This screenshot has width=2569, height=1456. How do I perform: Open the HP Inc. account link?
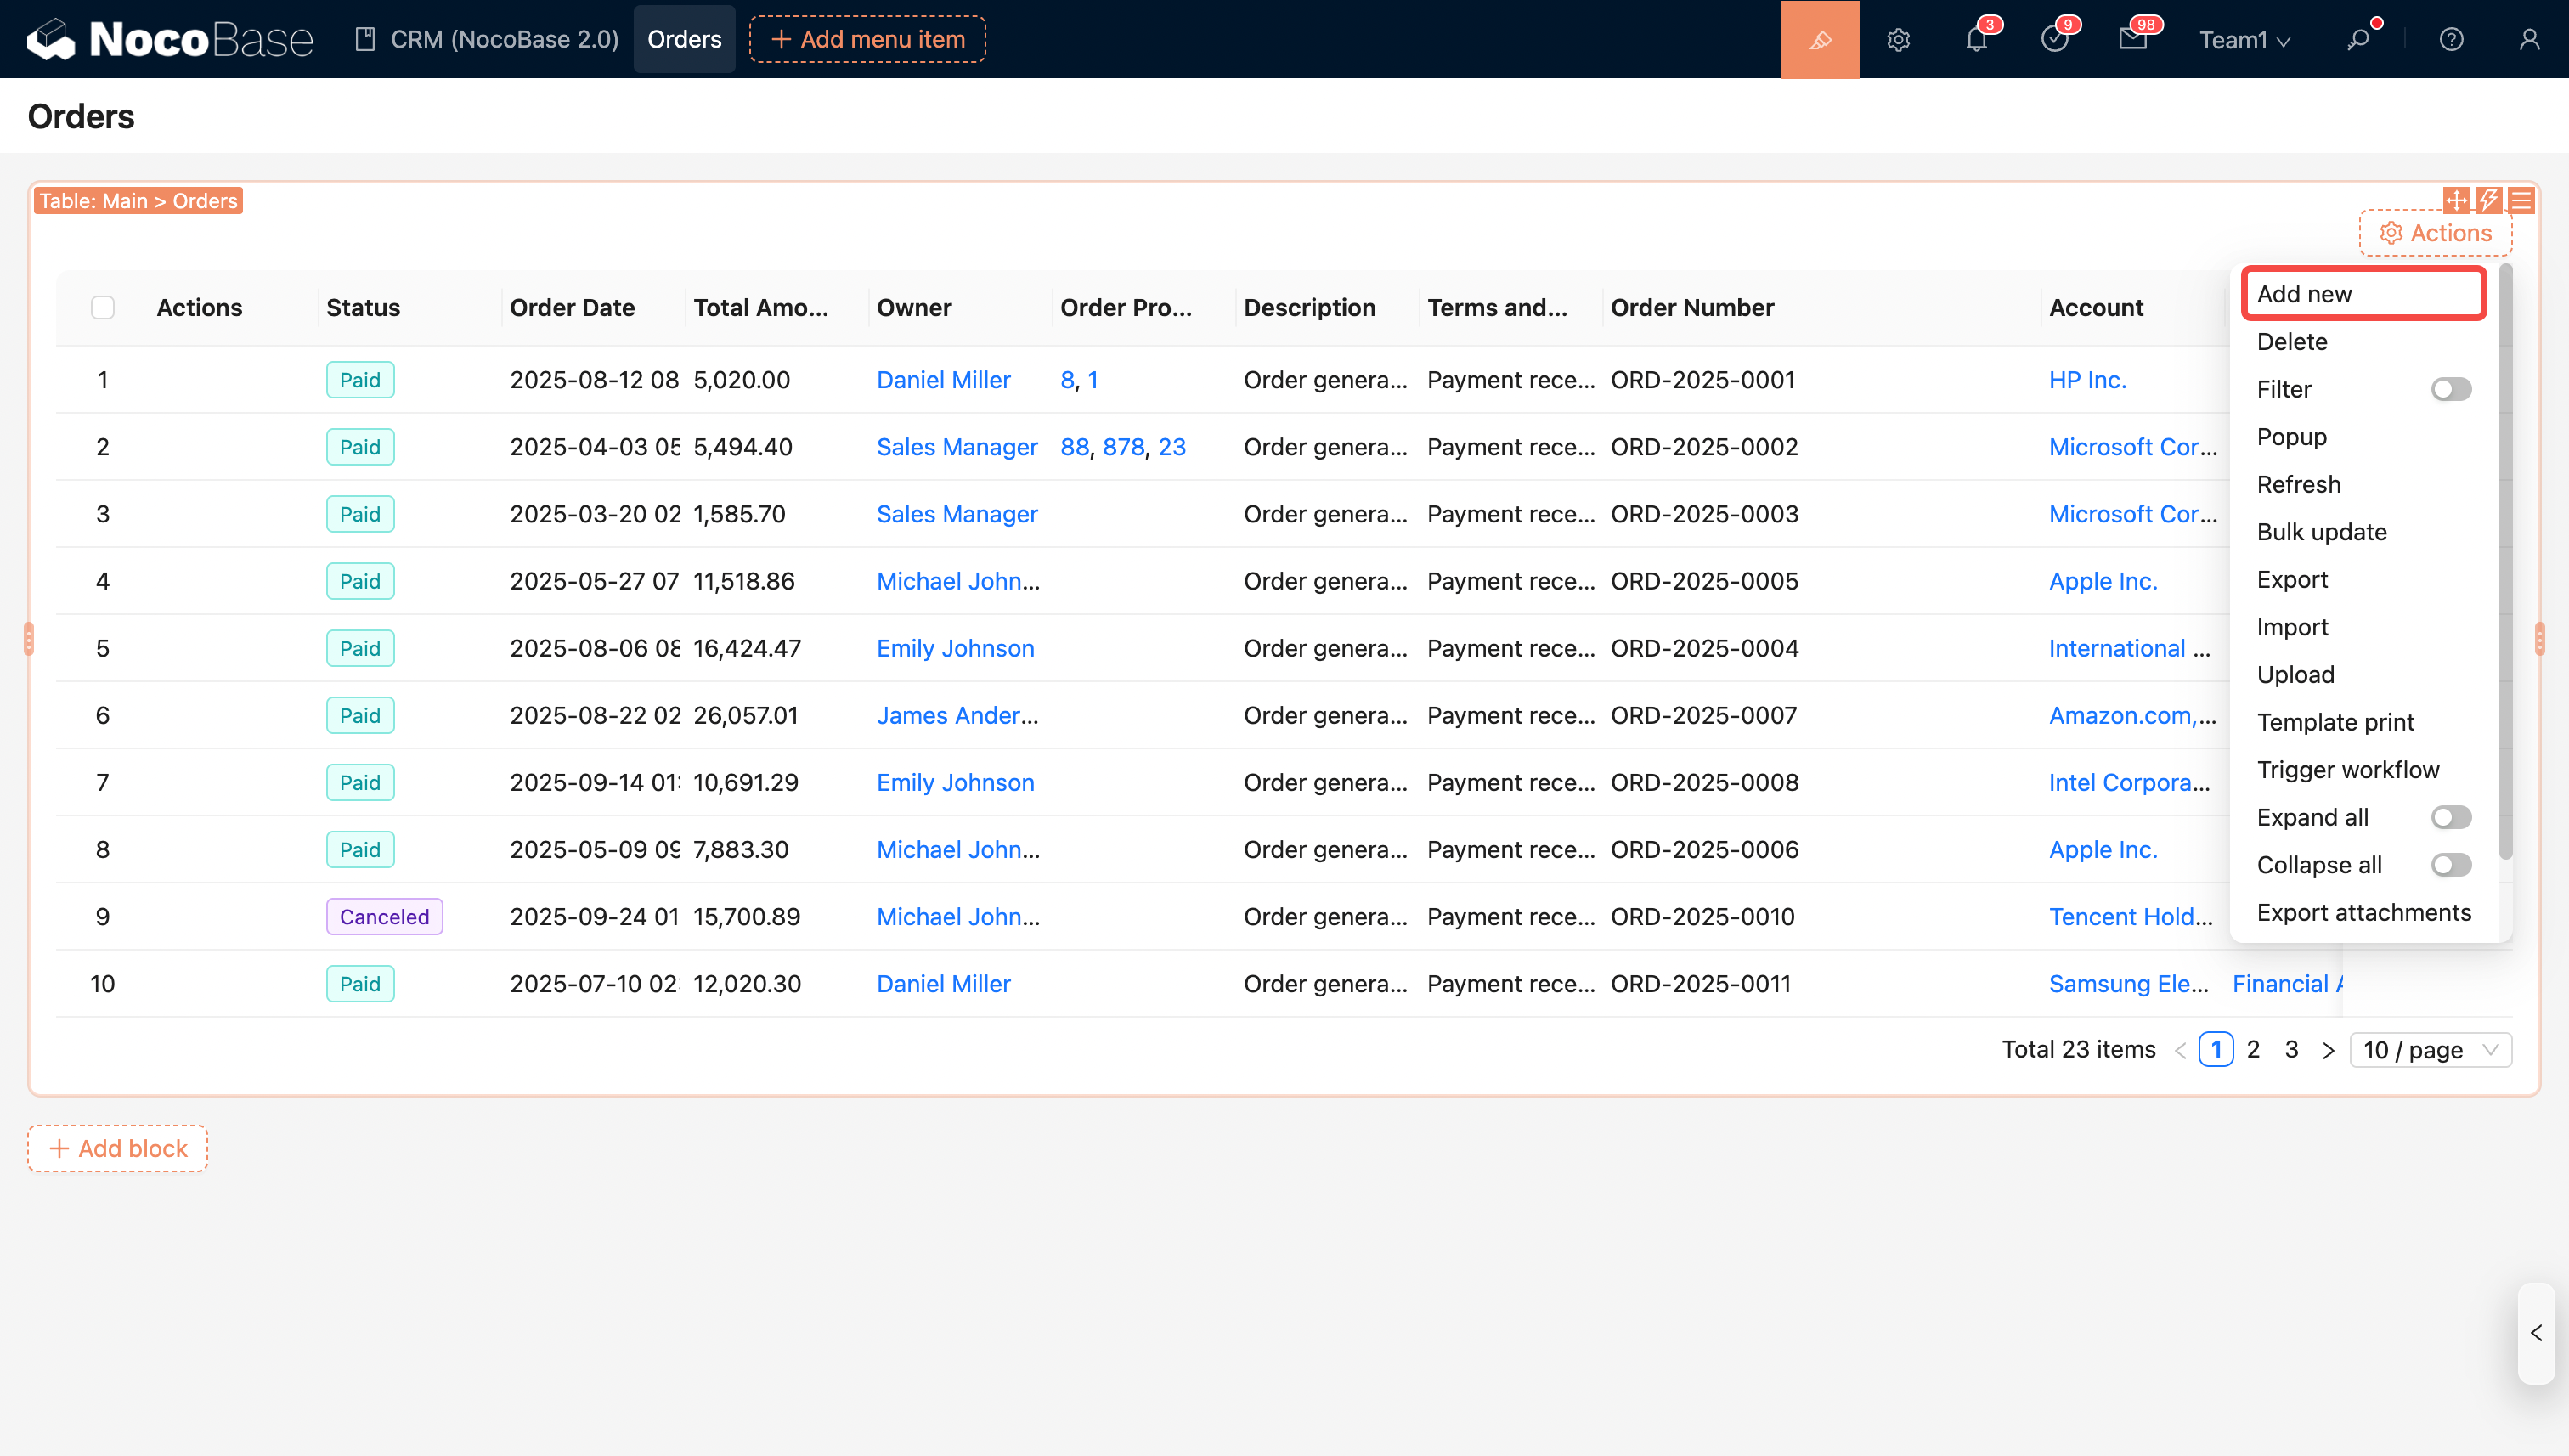pos(2087,380)
